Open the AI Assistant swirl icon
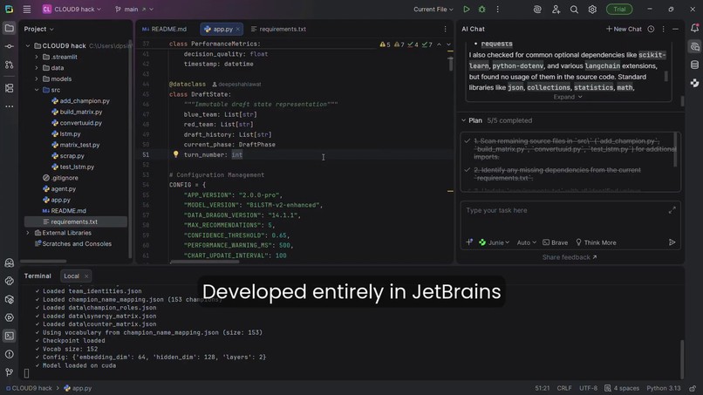703x395 pixels. pyautogui.click(x=537, y=9)
